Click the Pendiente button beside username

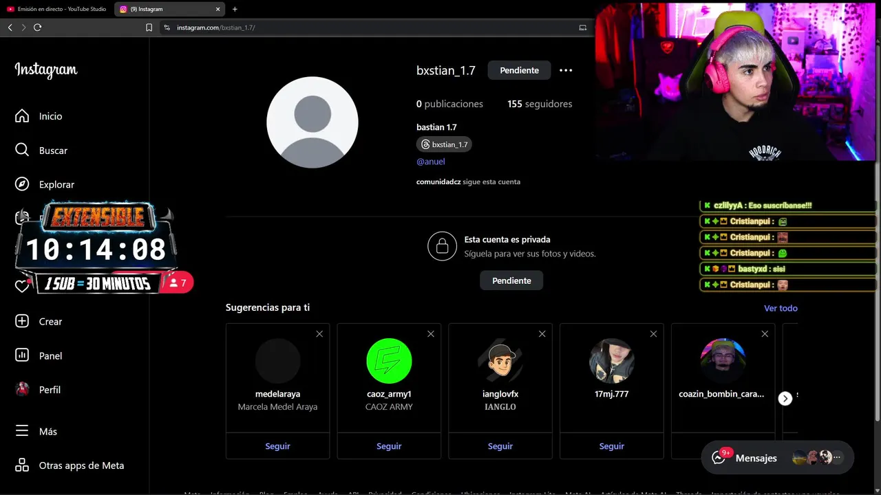[519, 70]
